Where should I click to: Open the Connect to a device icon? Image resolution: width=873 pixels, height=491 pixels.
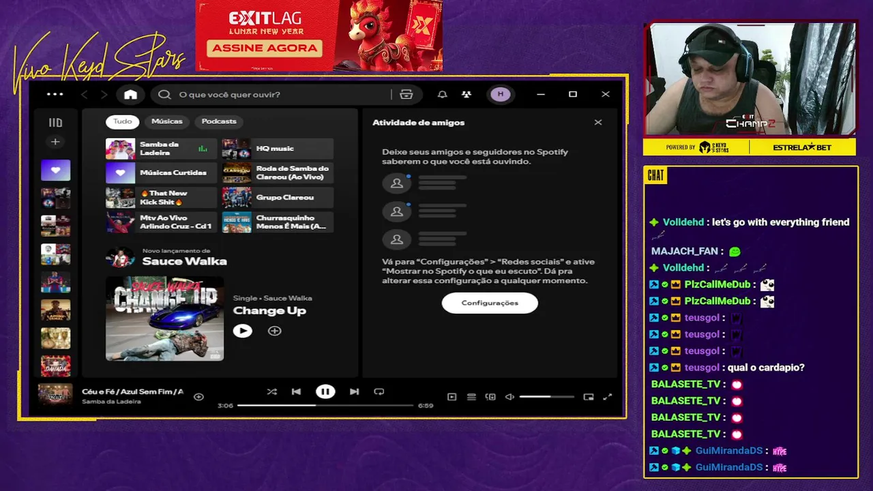click(x=490, y=397)
